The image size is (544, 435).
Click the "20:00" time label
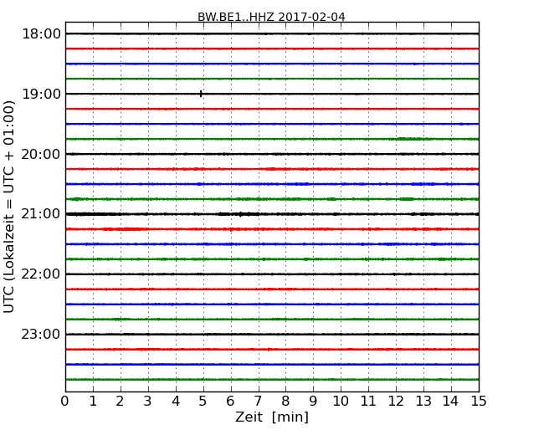click(41, 154)
